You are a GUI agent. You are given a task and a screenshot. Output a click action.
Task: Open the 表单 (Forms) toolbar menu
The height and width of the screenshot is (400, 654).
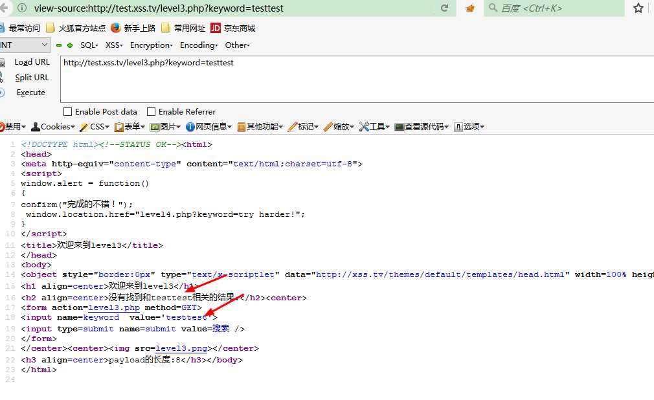(130, 126)
